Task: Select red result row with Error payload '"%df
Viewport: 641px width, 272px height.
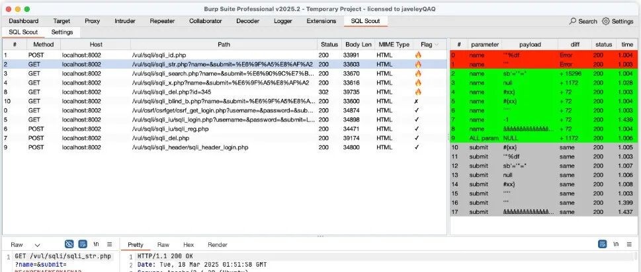Action: tap(544, 55)
